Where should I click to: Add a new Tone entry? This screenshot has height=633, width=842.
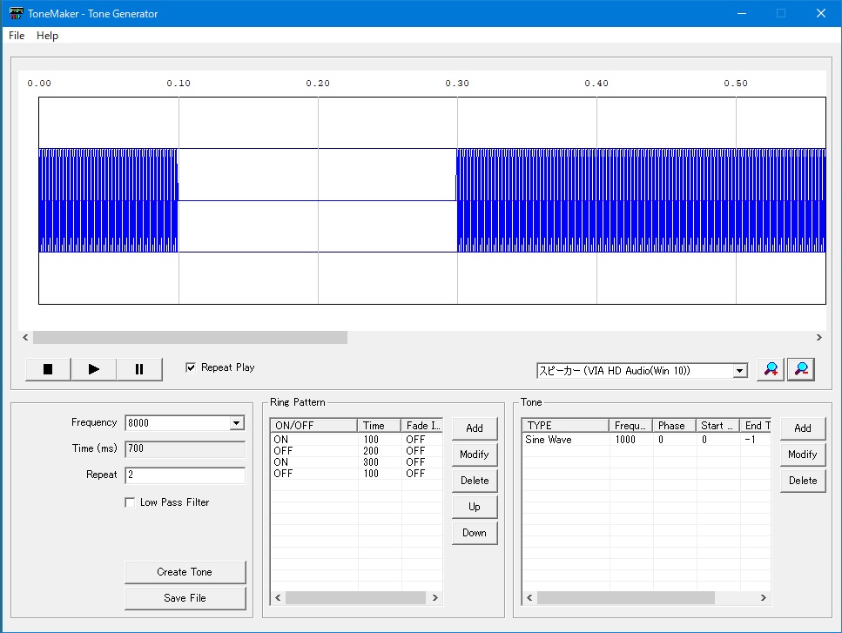[x=803, y=428]
